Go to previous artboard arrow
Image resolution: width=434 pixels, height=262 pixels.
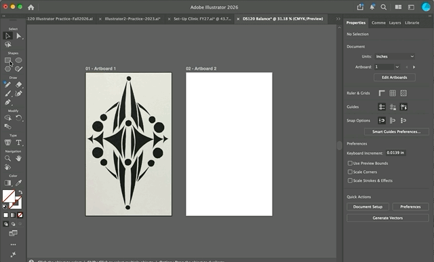click(x=407, y=67)
